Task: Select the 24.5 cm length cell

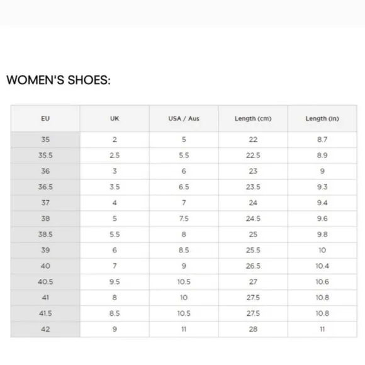Action: (253, 218)
